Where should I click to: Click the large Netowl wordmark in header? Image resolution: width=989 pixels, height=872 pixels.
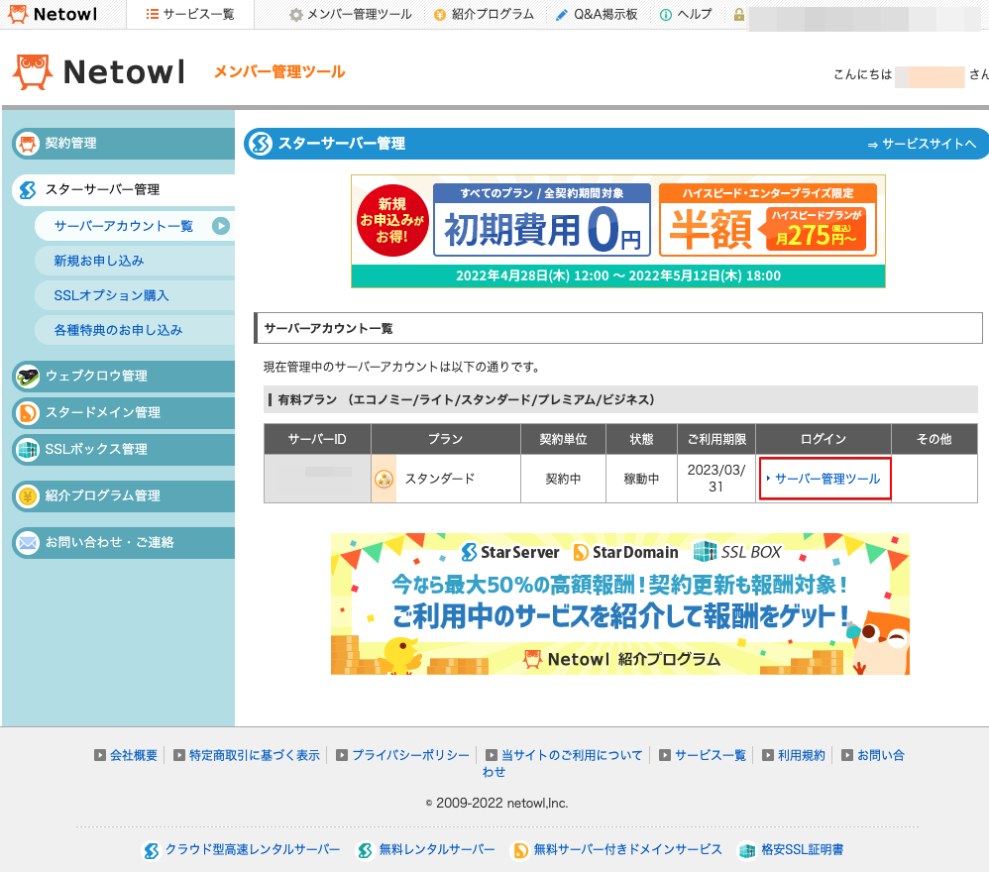tap(124, 72)
